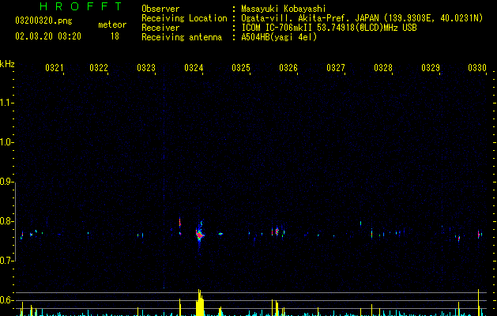Click the 0.8 frequency axis label
This screenshot has height=316, width=497.
[x=6, y=221]
